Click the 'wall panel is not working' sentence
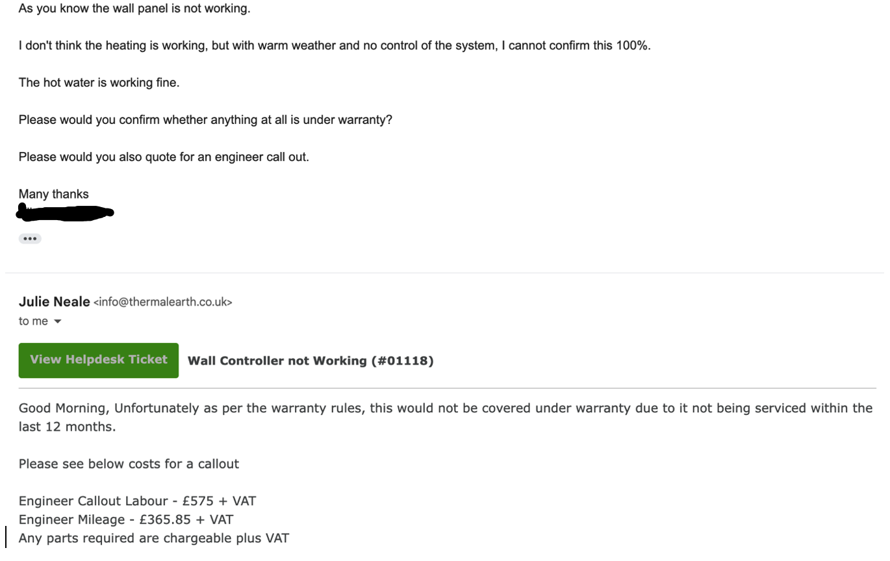The image size is (890, 561). (x=134, y=9)
